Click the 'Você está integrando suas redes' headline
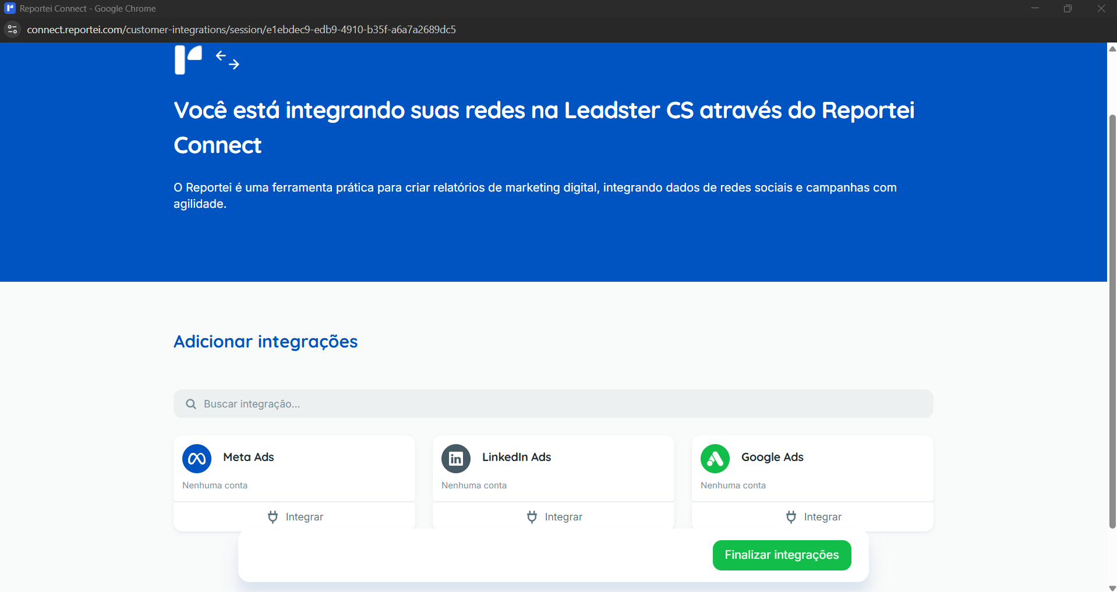The width and height of the screenshot is (1117, 592). (544, 127)
